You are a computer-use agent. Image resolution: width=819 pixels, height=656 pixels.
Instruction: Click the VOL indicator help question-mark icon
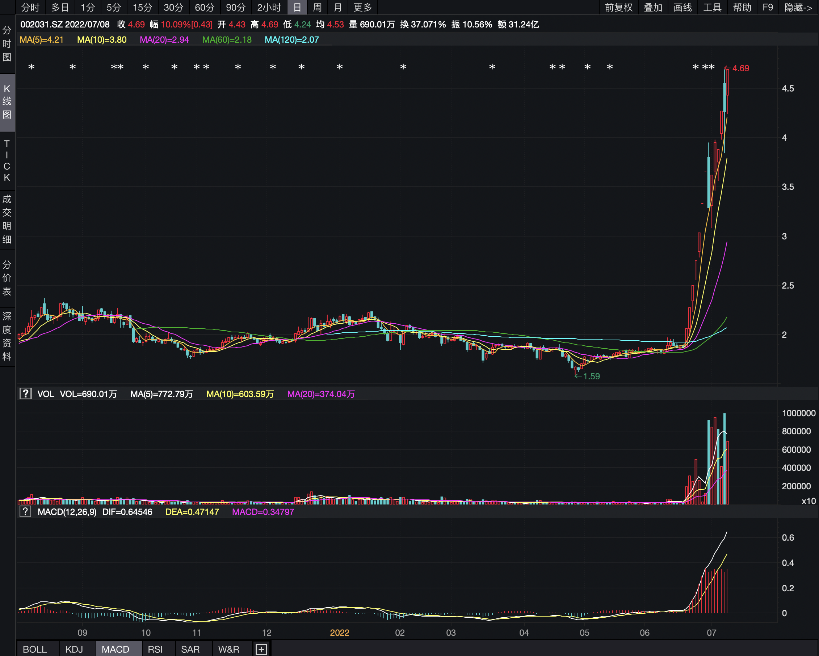[25, 393]
